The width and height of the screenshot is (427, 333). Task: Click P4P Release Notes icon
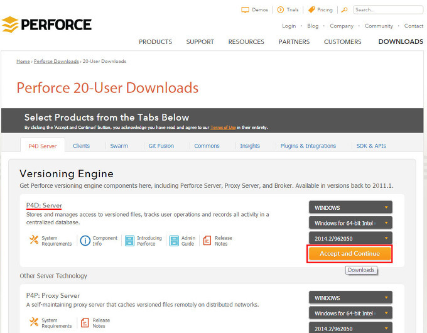[x=85, y=323]
